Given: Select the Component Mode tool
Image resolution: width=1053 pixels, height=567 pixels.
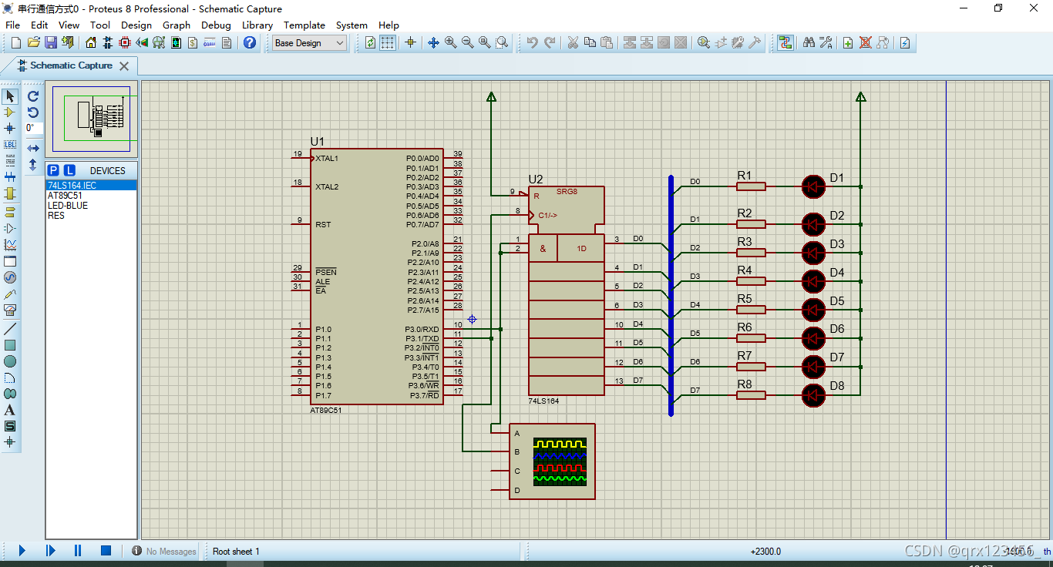Looking at the screenshot, I should [x=10, y=112].
